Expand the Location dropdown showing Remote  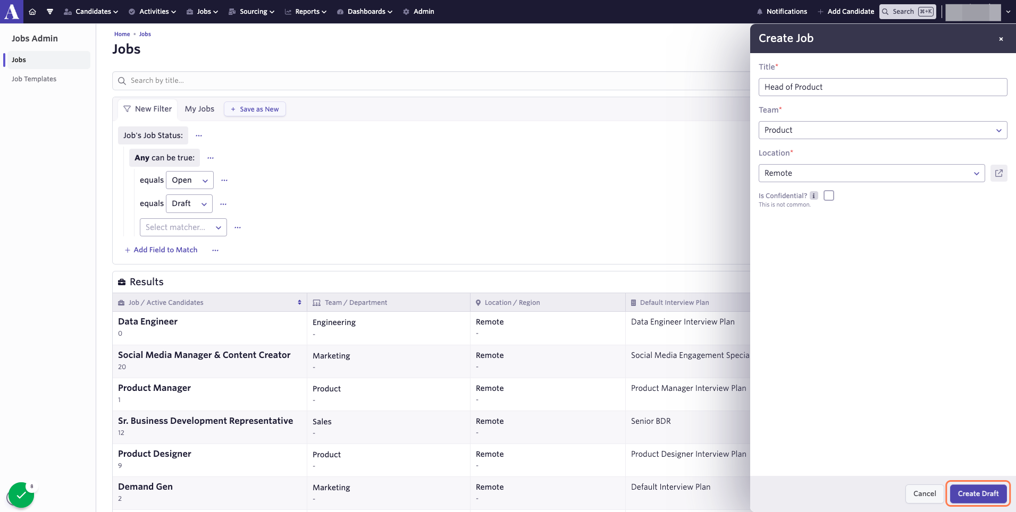(x=871, y=173)
